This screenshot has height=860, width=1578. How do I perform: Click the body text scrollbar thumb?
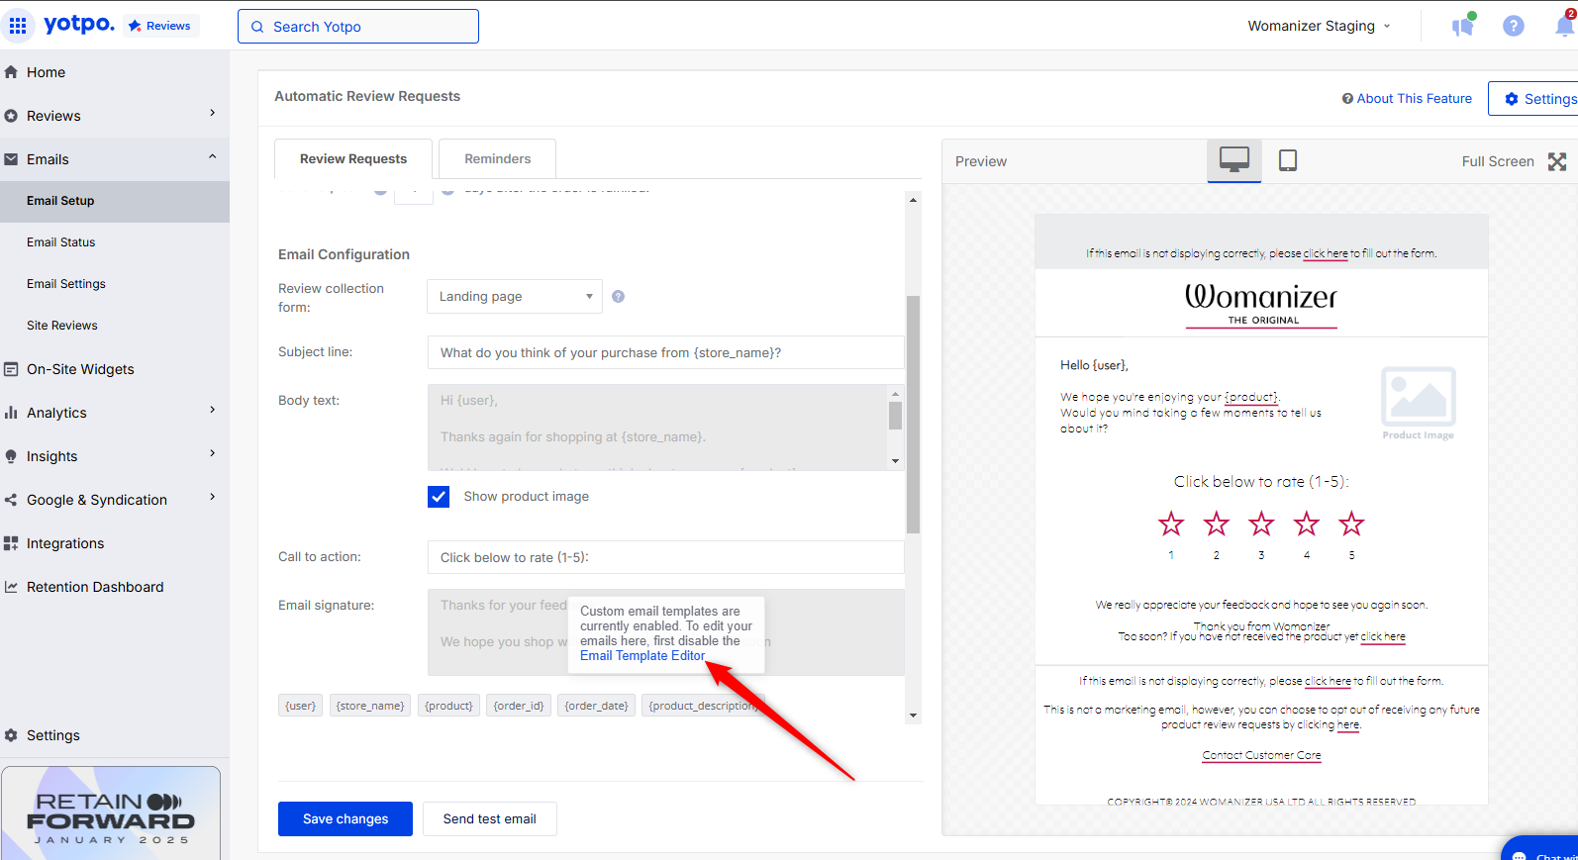(x=896, y=416)
